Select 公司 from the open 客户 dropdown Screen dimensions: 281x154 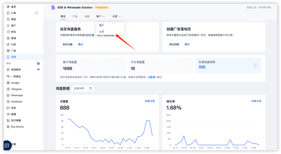[101, 31]
